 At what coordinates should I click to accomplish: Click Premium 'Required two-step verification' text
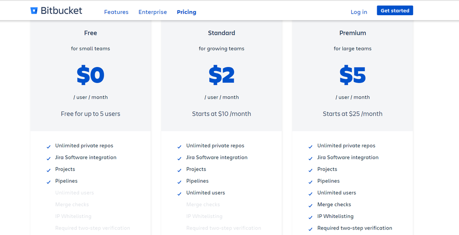[355, 228]
